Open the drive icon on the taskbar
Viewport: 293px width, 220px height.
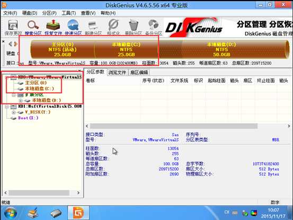point(56,213)
